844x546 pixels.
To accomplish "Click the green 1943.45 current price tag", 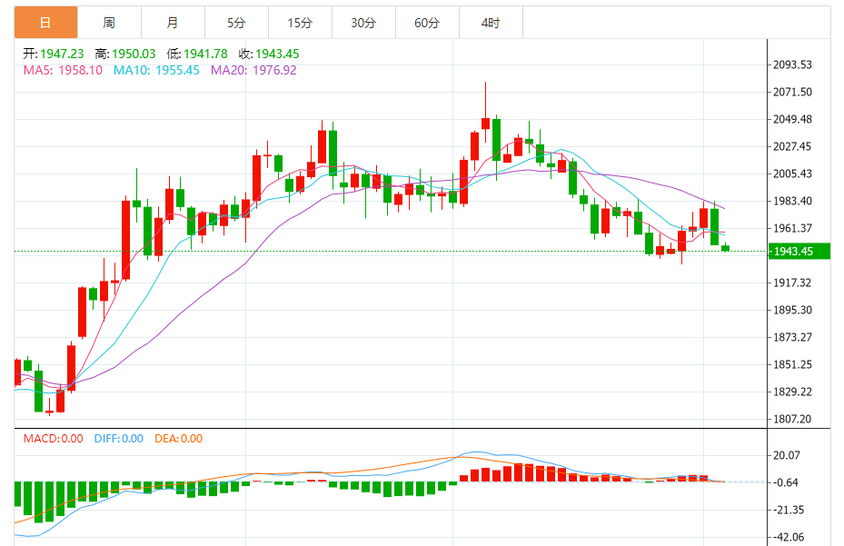I will (x=799, y=252).
